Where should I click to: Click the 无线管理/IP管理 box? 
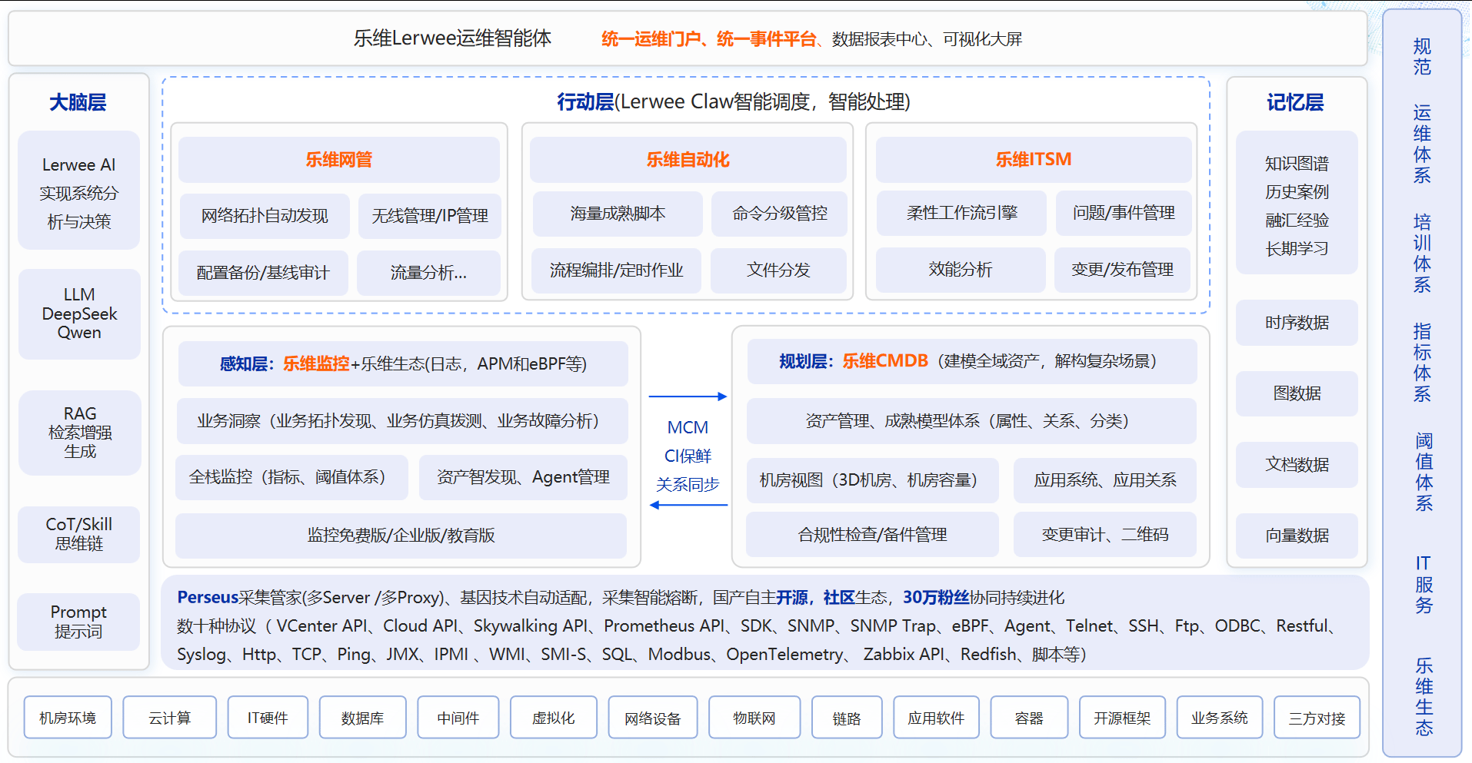[x=429, y=216]
